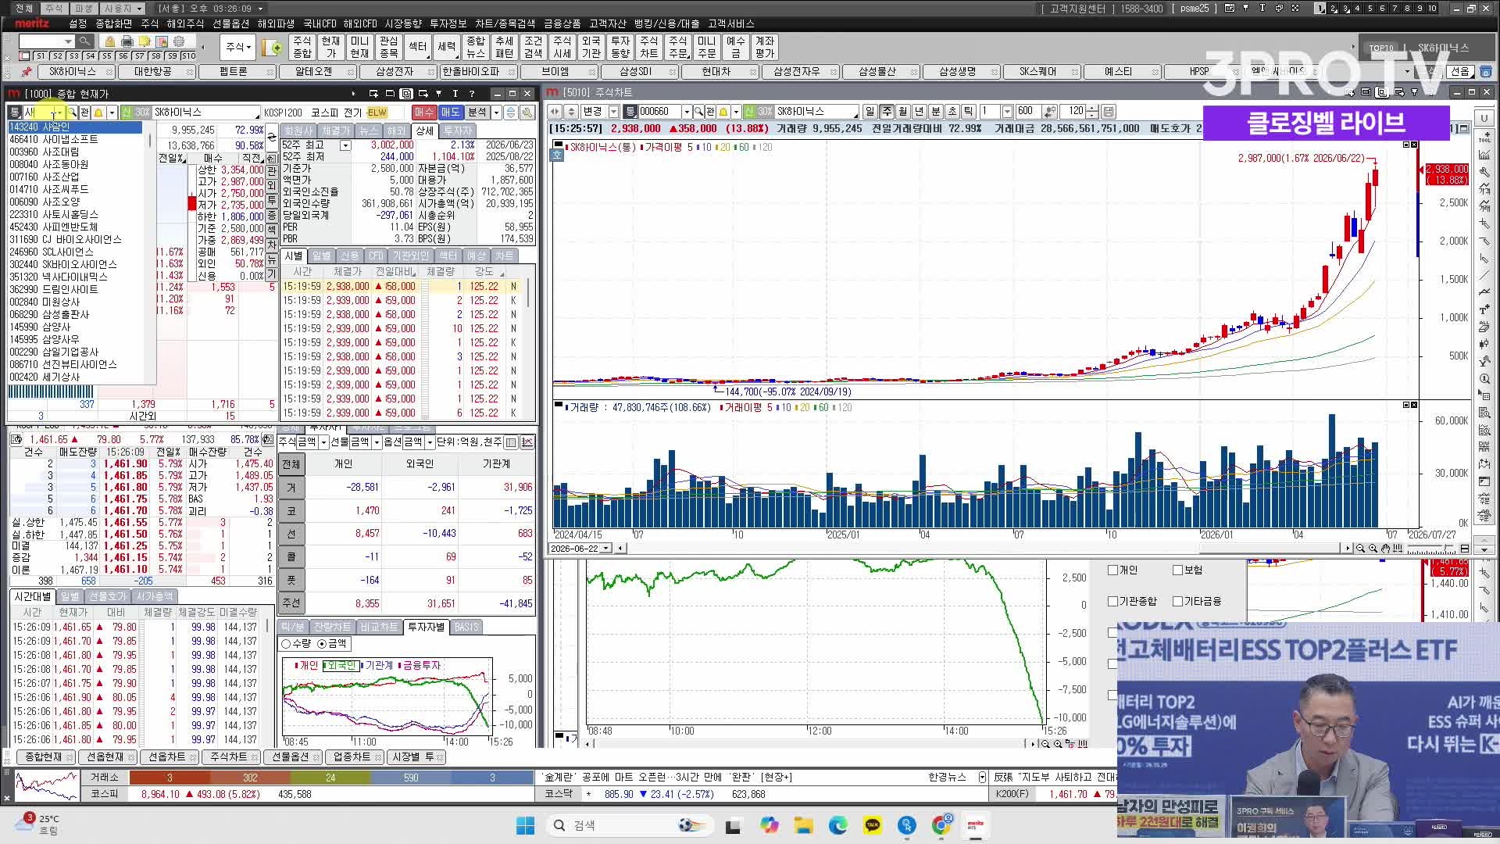
Task: Click the save icon in chart toolbar
Action: [x=1108, y=112]
